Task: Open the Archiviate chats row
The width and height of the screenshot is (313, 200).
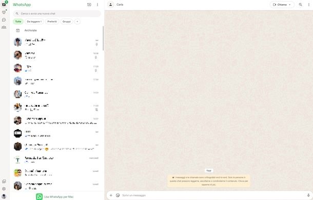Action: coord(57,31)
